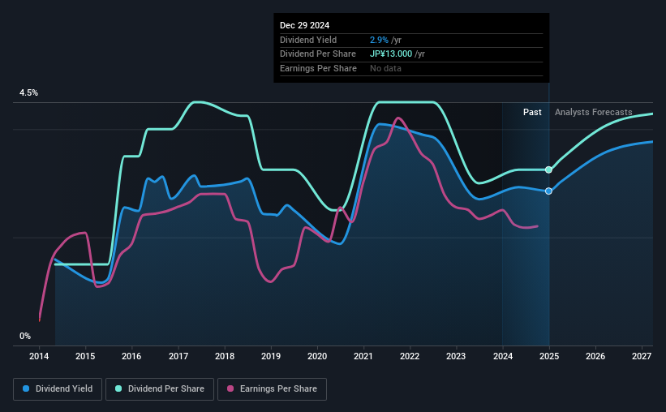
Task: Click the tooltip value 'JP¥13.000'
Action: pos(391,54)
